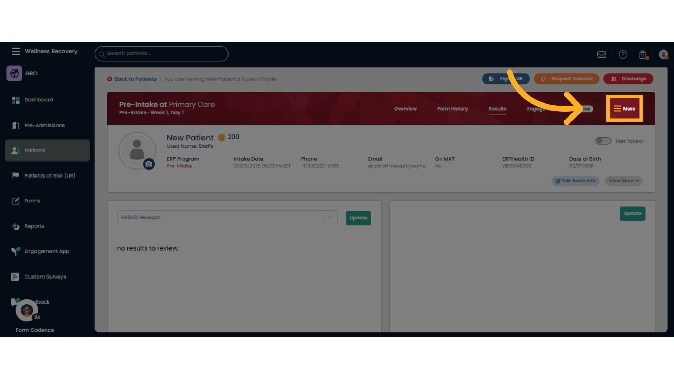The height and width of the screenshot is (379, 674).
Task: Click the Dashboard grid icon
Action: click(x=16, y=100)
